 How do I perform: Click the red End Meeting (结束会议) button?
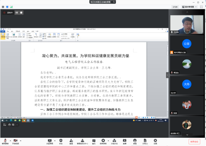click(194, 141)
